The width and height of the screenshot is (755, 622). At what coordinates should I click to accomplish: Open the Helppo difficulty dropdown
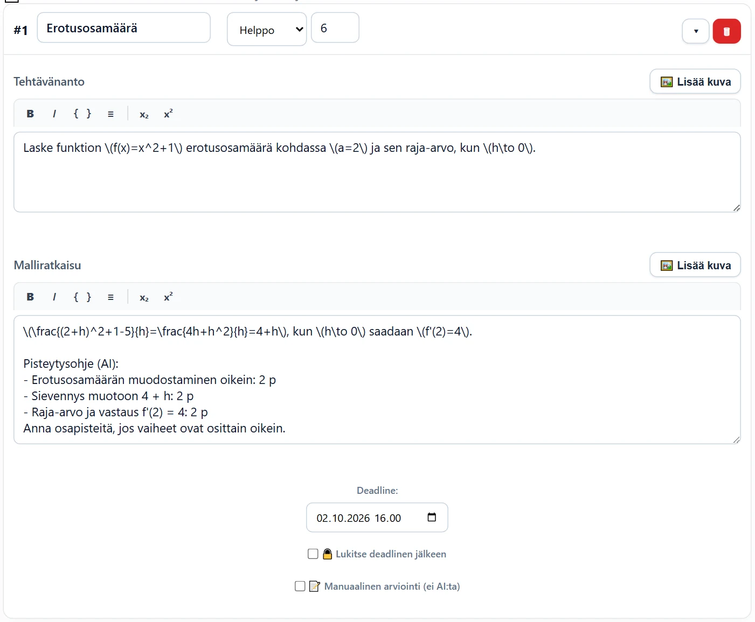click(x=267, y=30)
